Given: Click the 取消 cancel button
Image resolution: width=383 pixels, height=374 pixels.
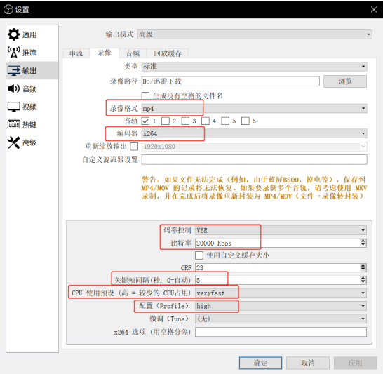Looking at the screenshot, I should pyautogui.click(x=308, y=363).
